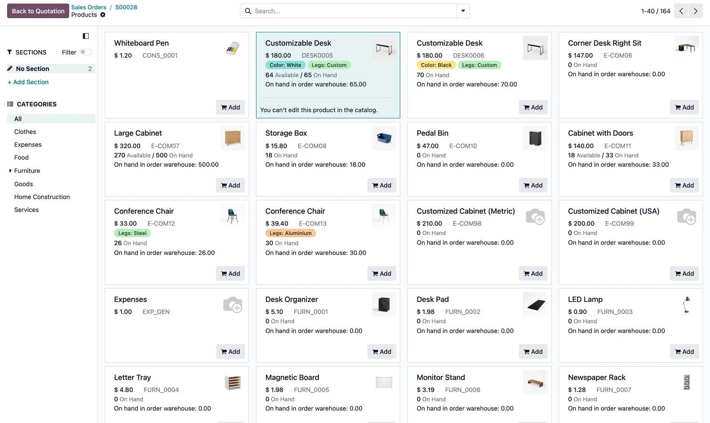Click the Desk Pad product image

(x=535, y=304)
